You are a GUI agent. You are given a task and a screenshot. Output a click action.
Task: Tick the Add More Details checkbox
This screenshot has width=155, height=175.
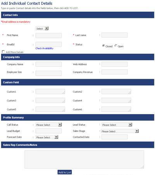coord(3,52)
